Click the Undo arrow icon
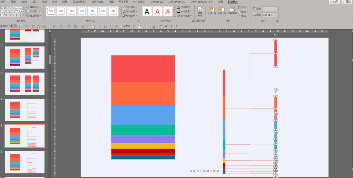353x178 pixels. 26,26
